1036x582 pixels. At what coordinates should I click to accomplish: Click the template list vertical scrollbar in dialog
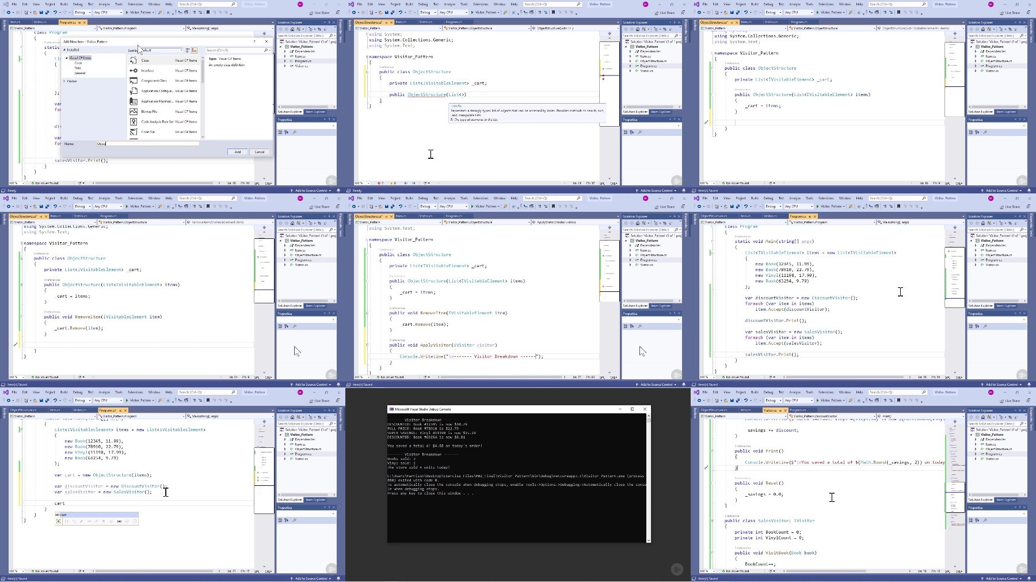(x=203, y=97)
